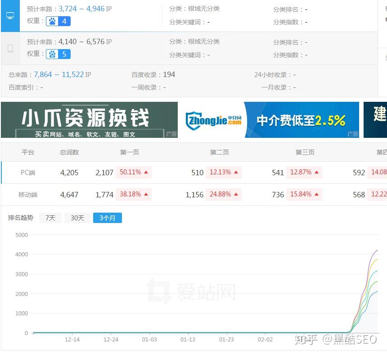Click the 第二页 column header
The image size is (387, 355).
(x=220, y=152)
